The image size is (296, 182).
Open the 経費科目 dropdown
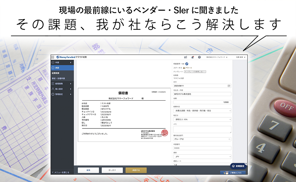(202, 111)
